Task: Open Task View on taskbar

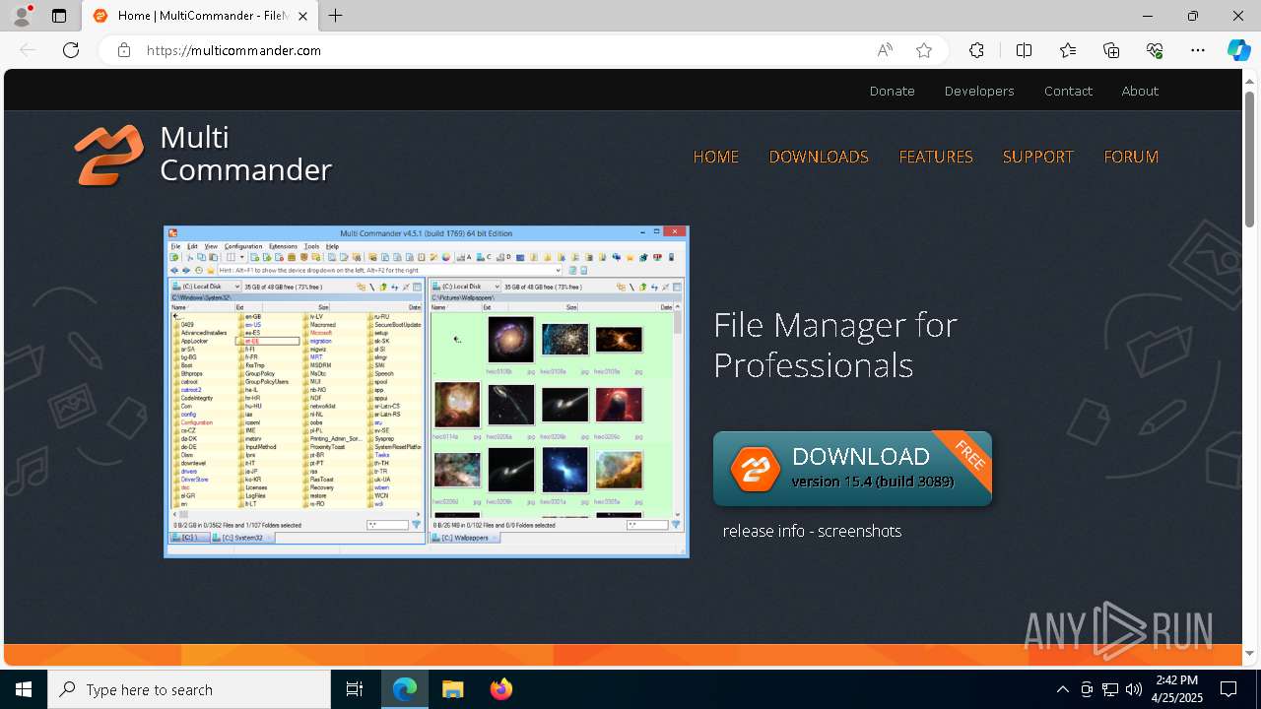Action: pos(355,689)
